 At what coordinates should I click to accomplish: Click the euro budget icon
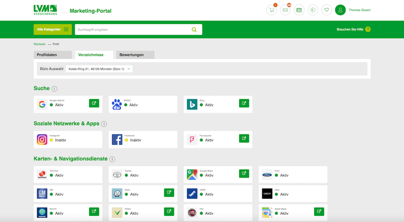pyautogui.click(x=313, y=10)
